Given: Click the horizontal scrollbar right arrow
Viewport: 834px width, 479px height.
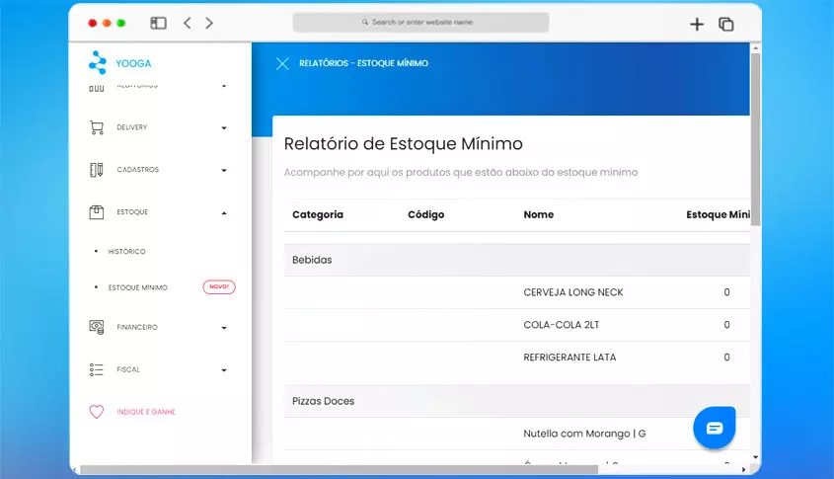Looking at the screenshot, I should (743, 469).
